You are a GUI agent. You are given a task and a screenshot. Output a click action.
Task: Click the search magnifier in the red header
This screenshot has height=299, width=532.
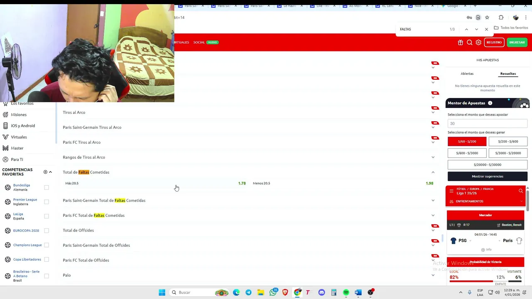[469, 42]
